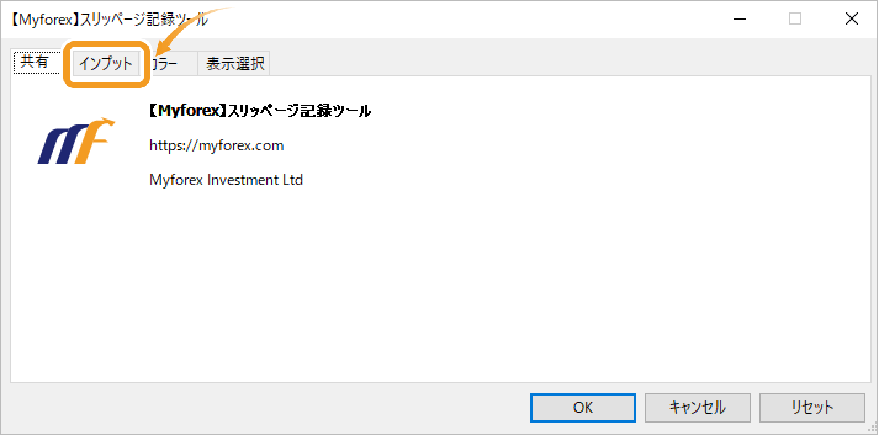
Task: Minimize the settings dialog window
Action: click(x=739, y=18)
